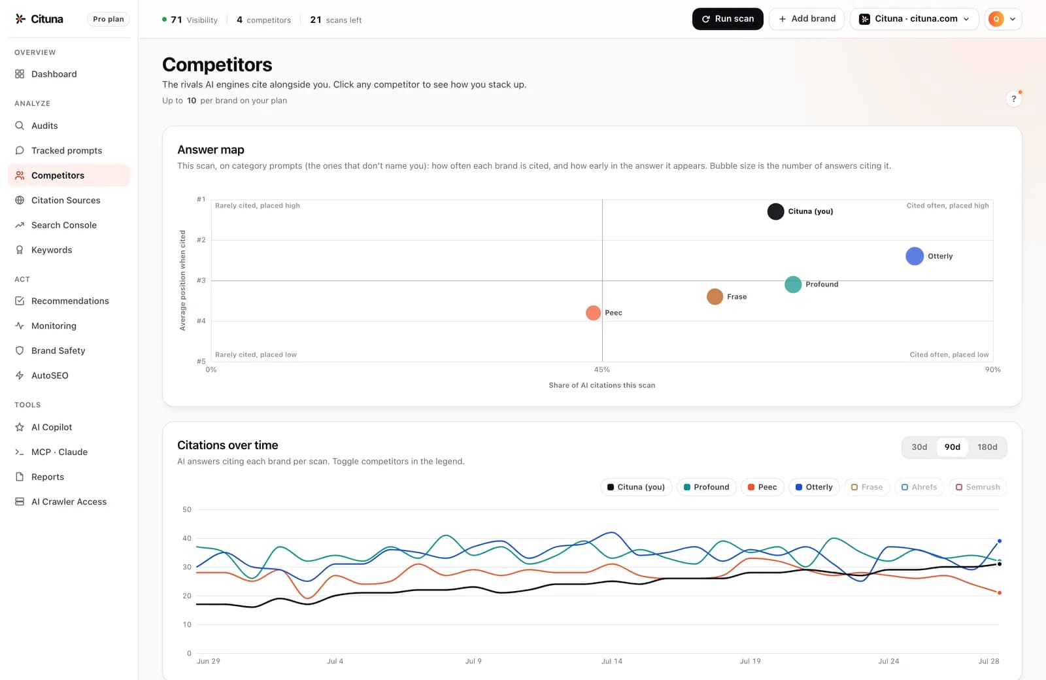Screen dimensions: 1046x680
Task: Enable Ahrefs series in chart legend
Action: tap(919, 487)
